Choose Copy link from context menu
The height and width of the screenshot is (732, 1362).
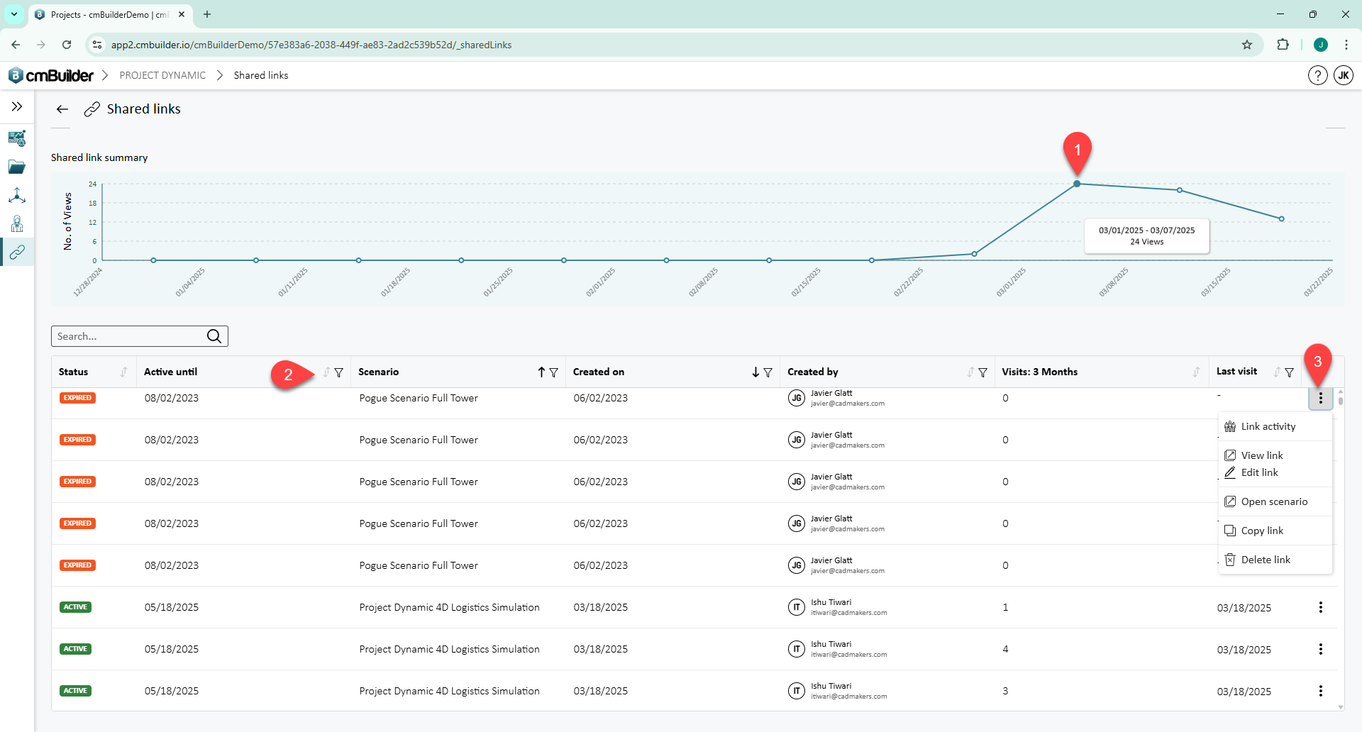(1275, 531)
